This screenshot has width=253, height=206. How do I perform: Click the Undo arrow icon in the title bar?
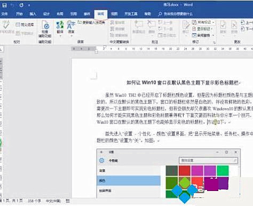click(13, 5)
